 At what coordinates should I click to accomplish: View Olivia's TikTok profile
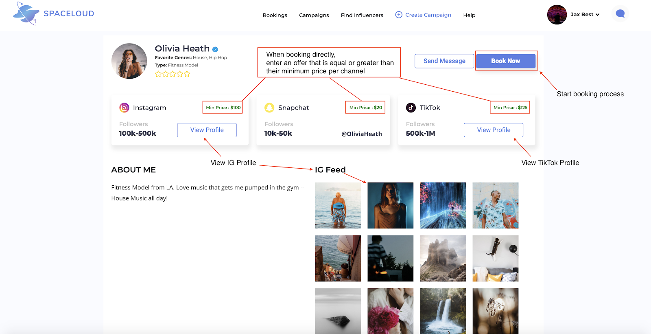click(x=494, y=130)
